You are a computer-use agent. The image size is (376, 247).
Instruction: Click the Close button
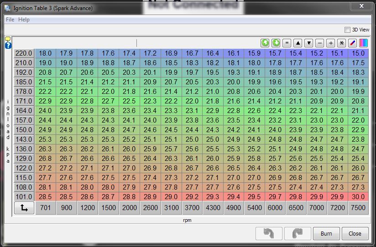click(x=355, y=233)
